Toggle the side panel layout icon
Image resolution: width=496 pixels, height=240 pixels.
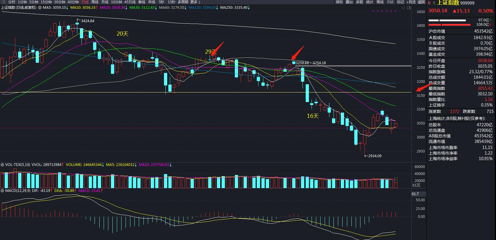click(x=409, y=8)
